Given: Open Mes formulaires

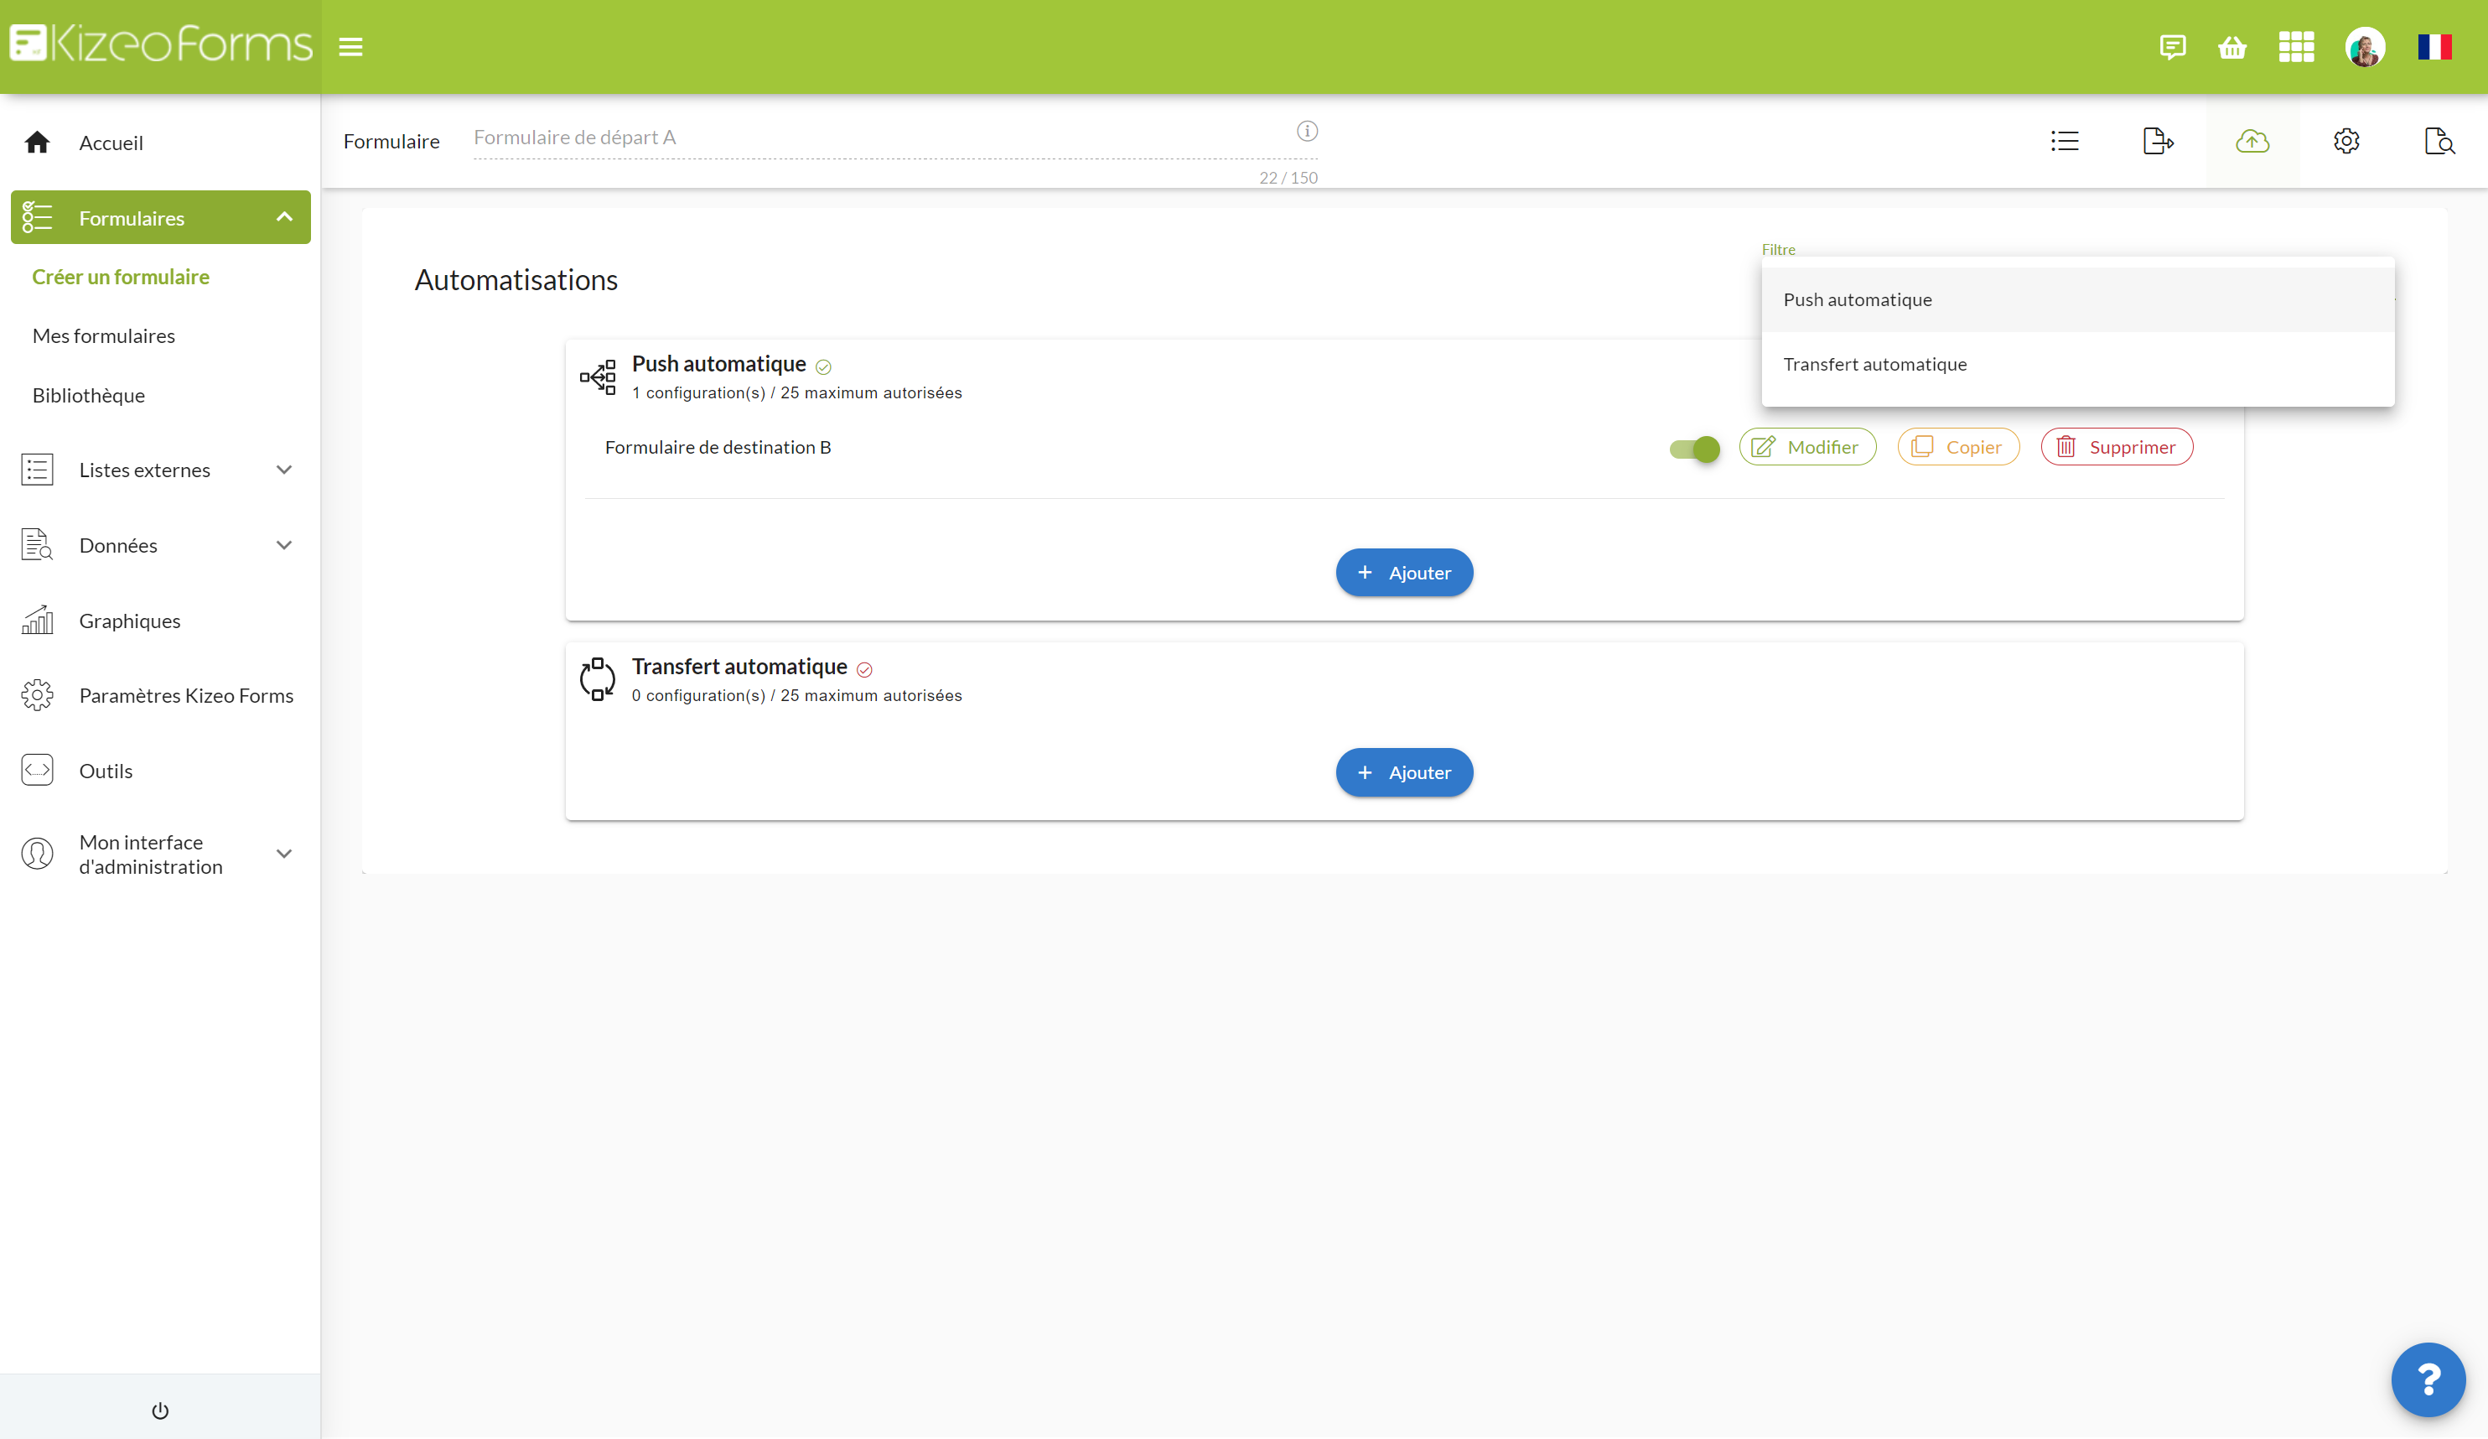Looking at the screenshot, I should tap(104, 335).
